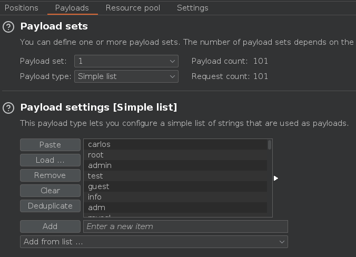Select the Payloads tab
The width and height of the screenshot is (356, 257).
tap(72, 8)
